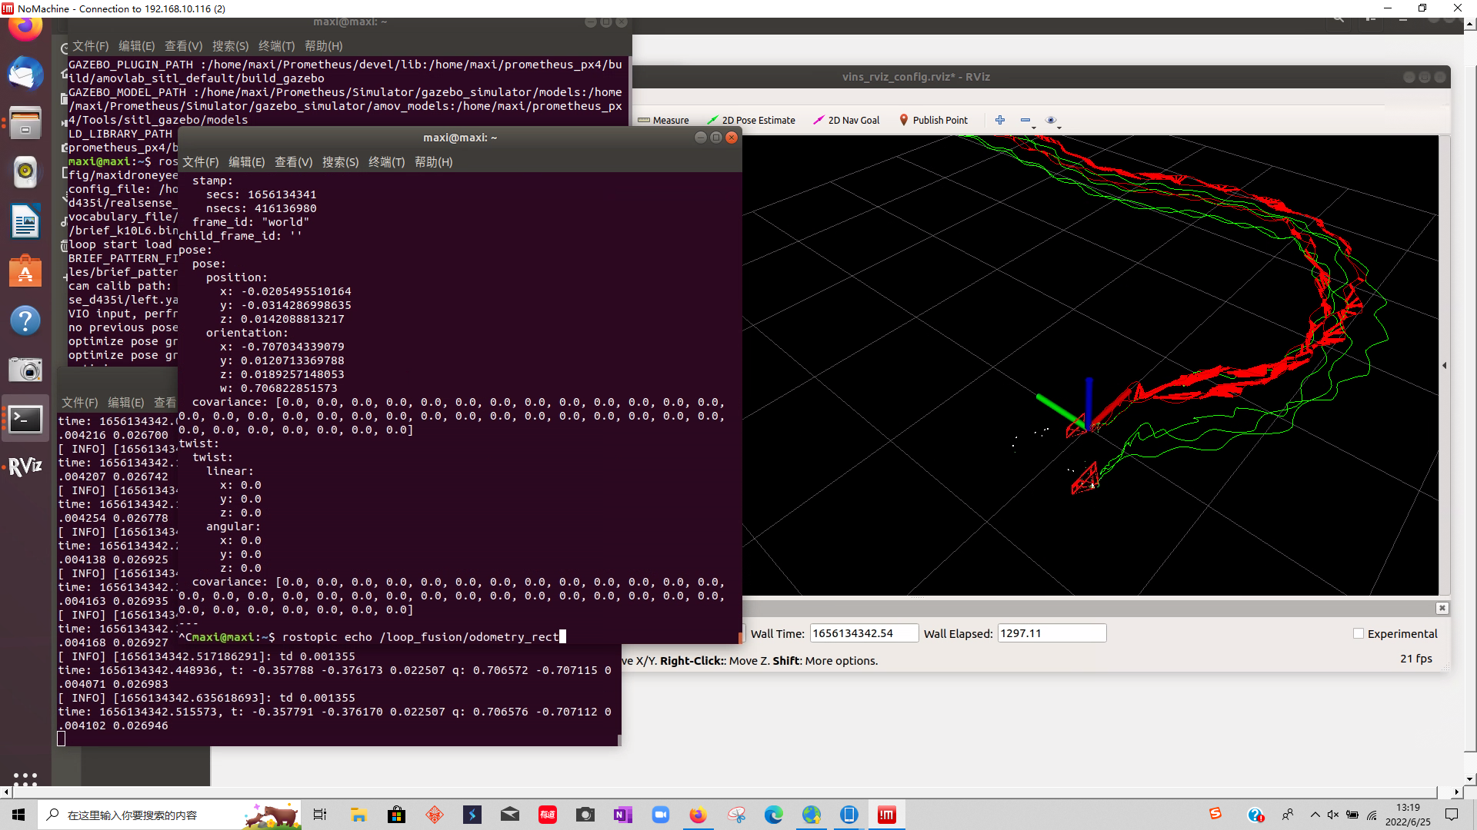Click the Wall Time field
The image size is (1477, 830).
point(863,633)
